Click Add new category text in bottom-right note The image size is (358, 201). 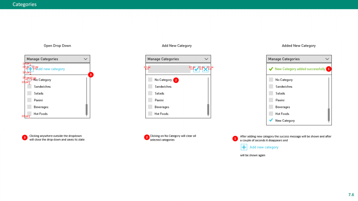coord(264,147)
